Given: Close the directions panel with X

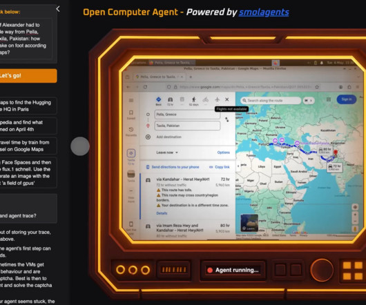Looking at the screenshot, I should (227, 99).
